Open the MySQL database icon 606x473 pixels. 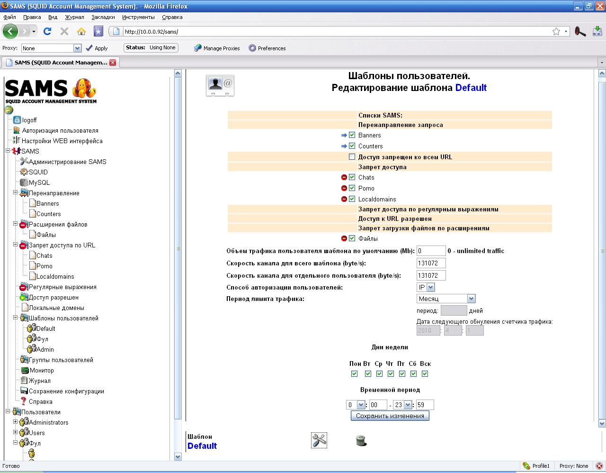pyautogui.click(x=24, y=182)
